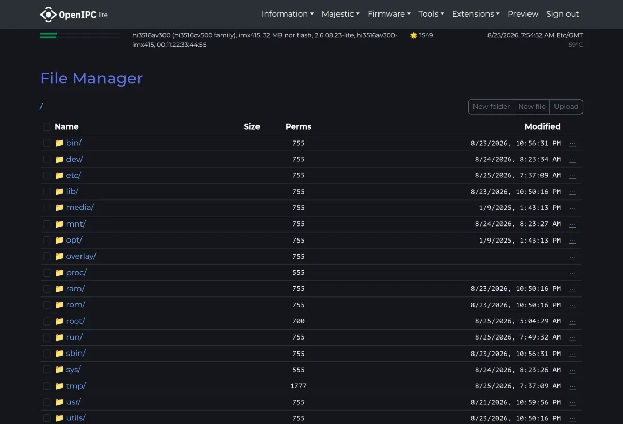This screenshot has width=623, height=424.
Task: Go to the Preview page
Action: click(x=523, y=14)
